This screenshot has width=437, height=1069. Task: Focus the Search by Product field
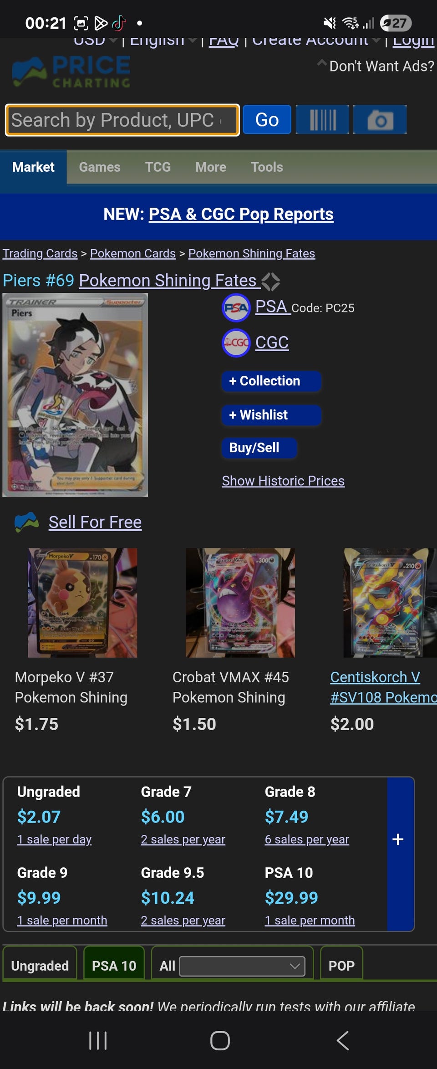click(122, 120)
